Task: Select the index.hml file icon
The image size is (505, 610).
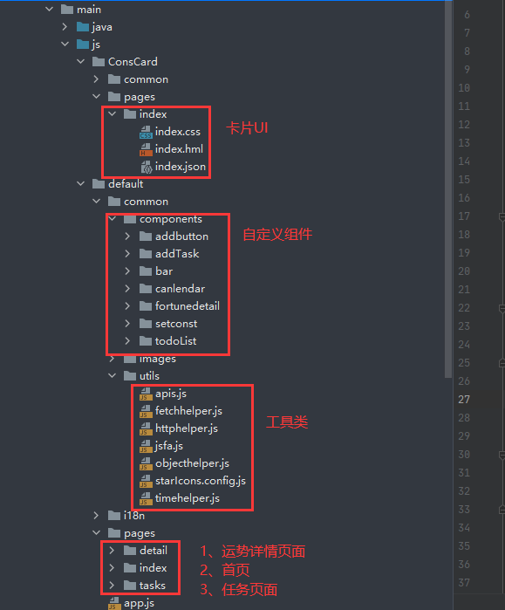Action: click(146, 150)
